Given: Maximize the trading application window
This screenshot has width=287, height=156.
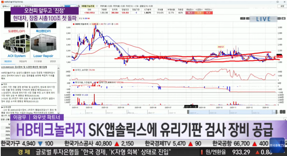Looking at the screenshot, I should (278, 2).
